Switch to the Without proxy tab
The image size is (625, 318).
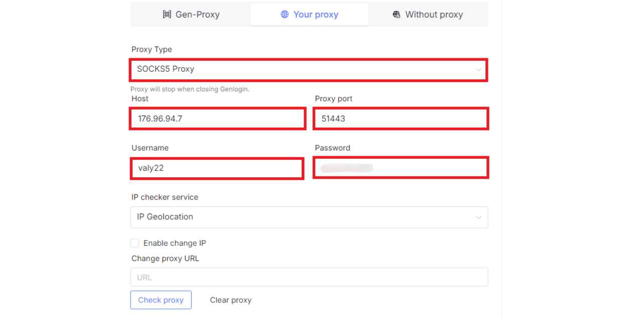(427, 15)
